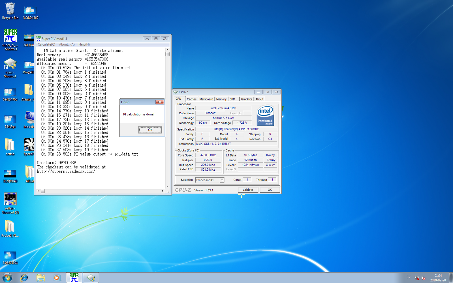Image resolution: width=453 pixels, height=283 pixels.
Task: Open Windows Explorer from the taskbar
Action: [x=41, y=278]
